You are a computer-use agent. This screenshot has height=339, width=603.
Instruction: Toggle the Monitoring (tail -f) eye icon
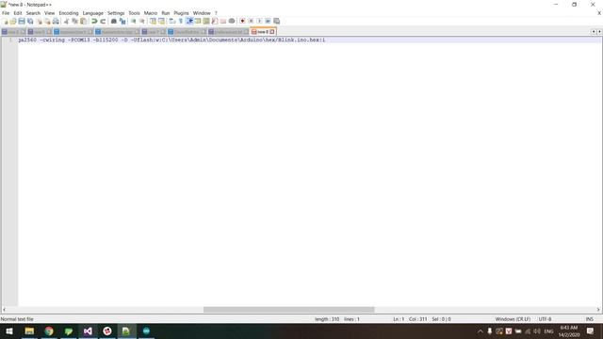[232, 21]
